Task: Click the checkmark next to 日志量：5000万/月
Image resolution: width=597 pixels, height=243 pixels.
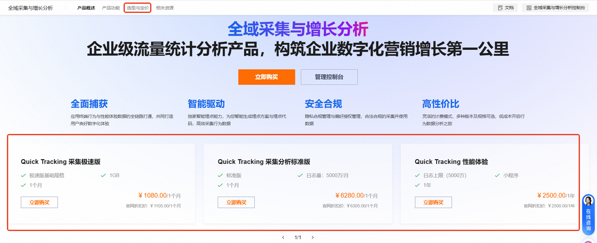Action: [x=300, y=176]
